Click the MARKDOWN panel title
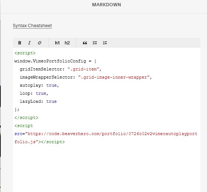This screenshot has height=192, width=207. tap(106, 5)
